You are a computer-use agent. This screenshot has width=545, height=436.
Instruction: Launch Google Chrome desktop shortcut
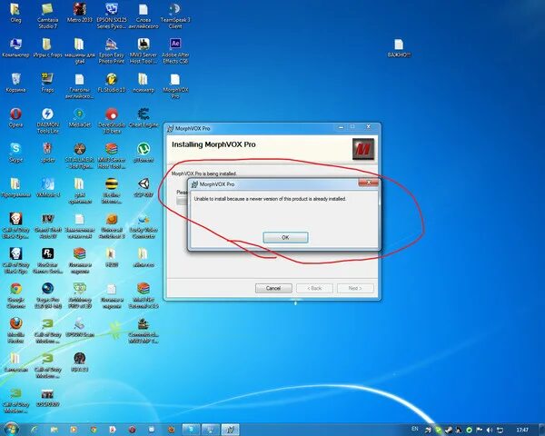(x=15, y=295)
